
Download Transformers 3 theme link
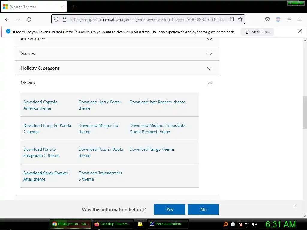(x=100, y=176)
